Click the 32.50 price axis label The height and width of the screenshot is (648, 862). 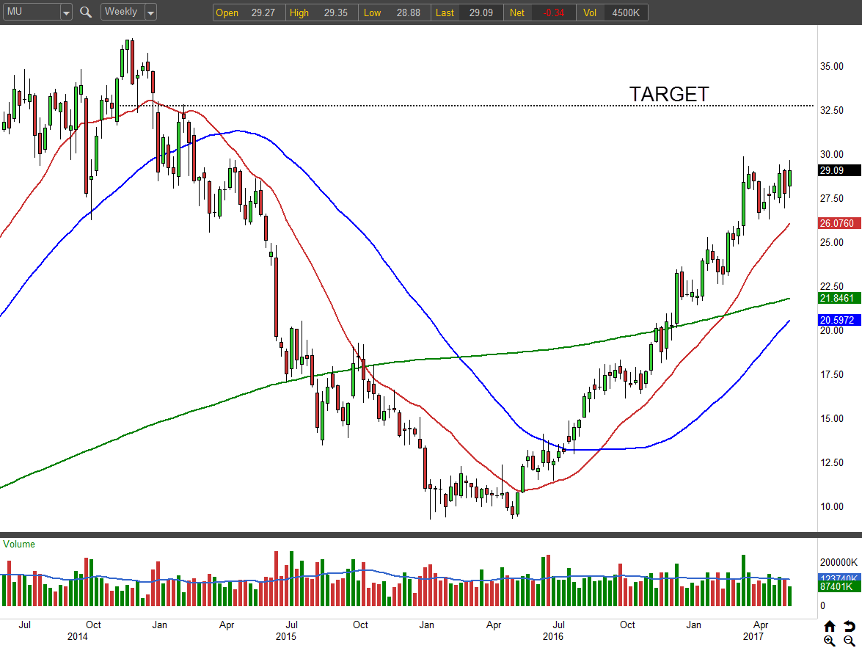tap(832, 111)
